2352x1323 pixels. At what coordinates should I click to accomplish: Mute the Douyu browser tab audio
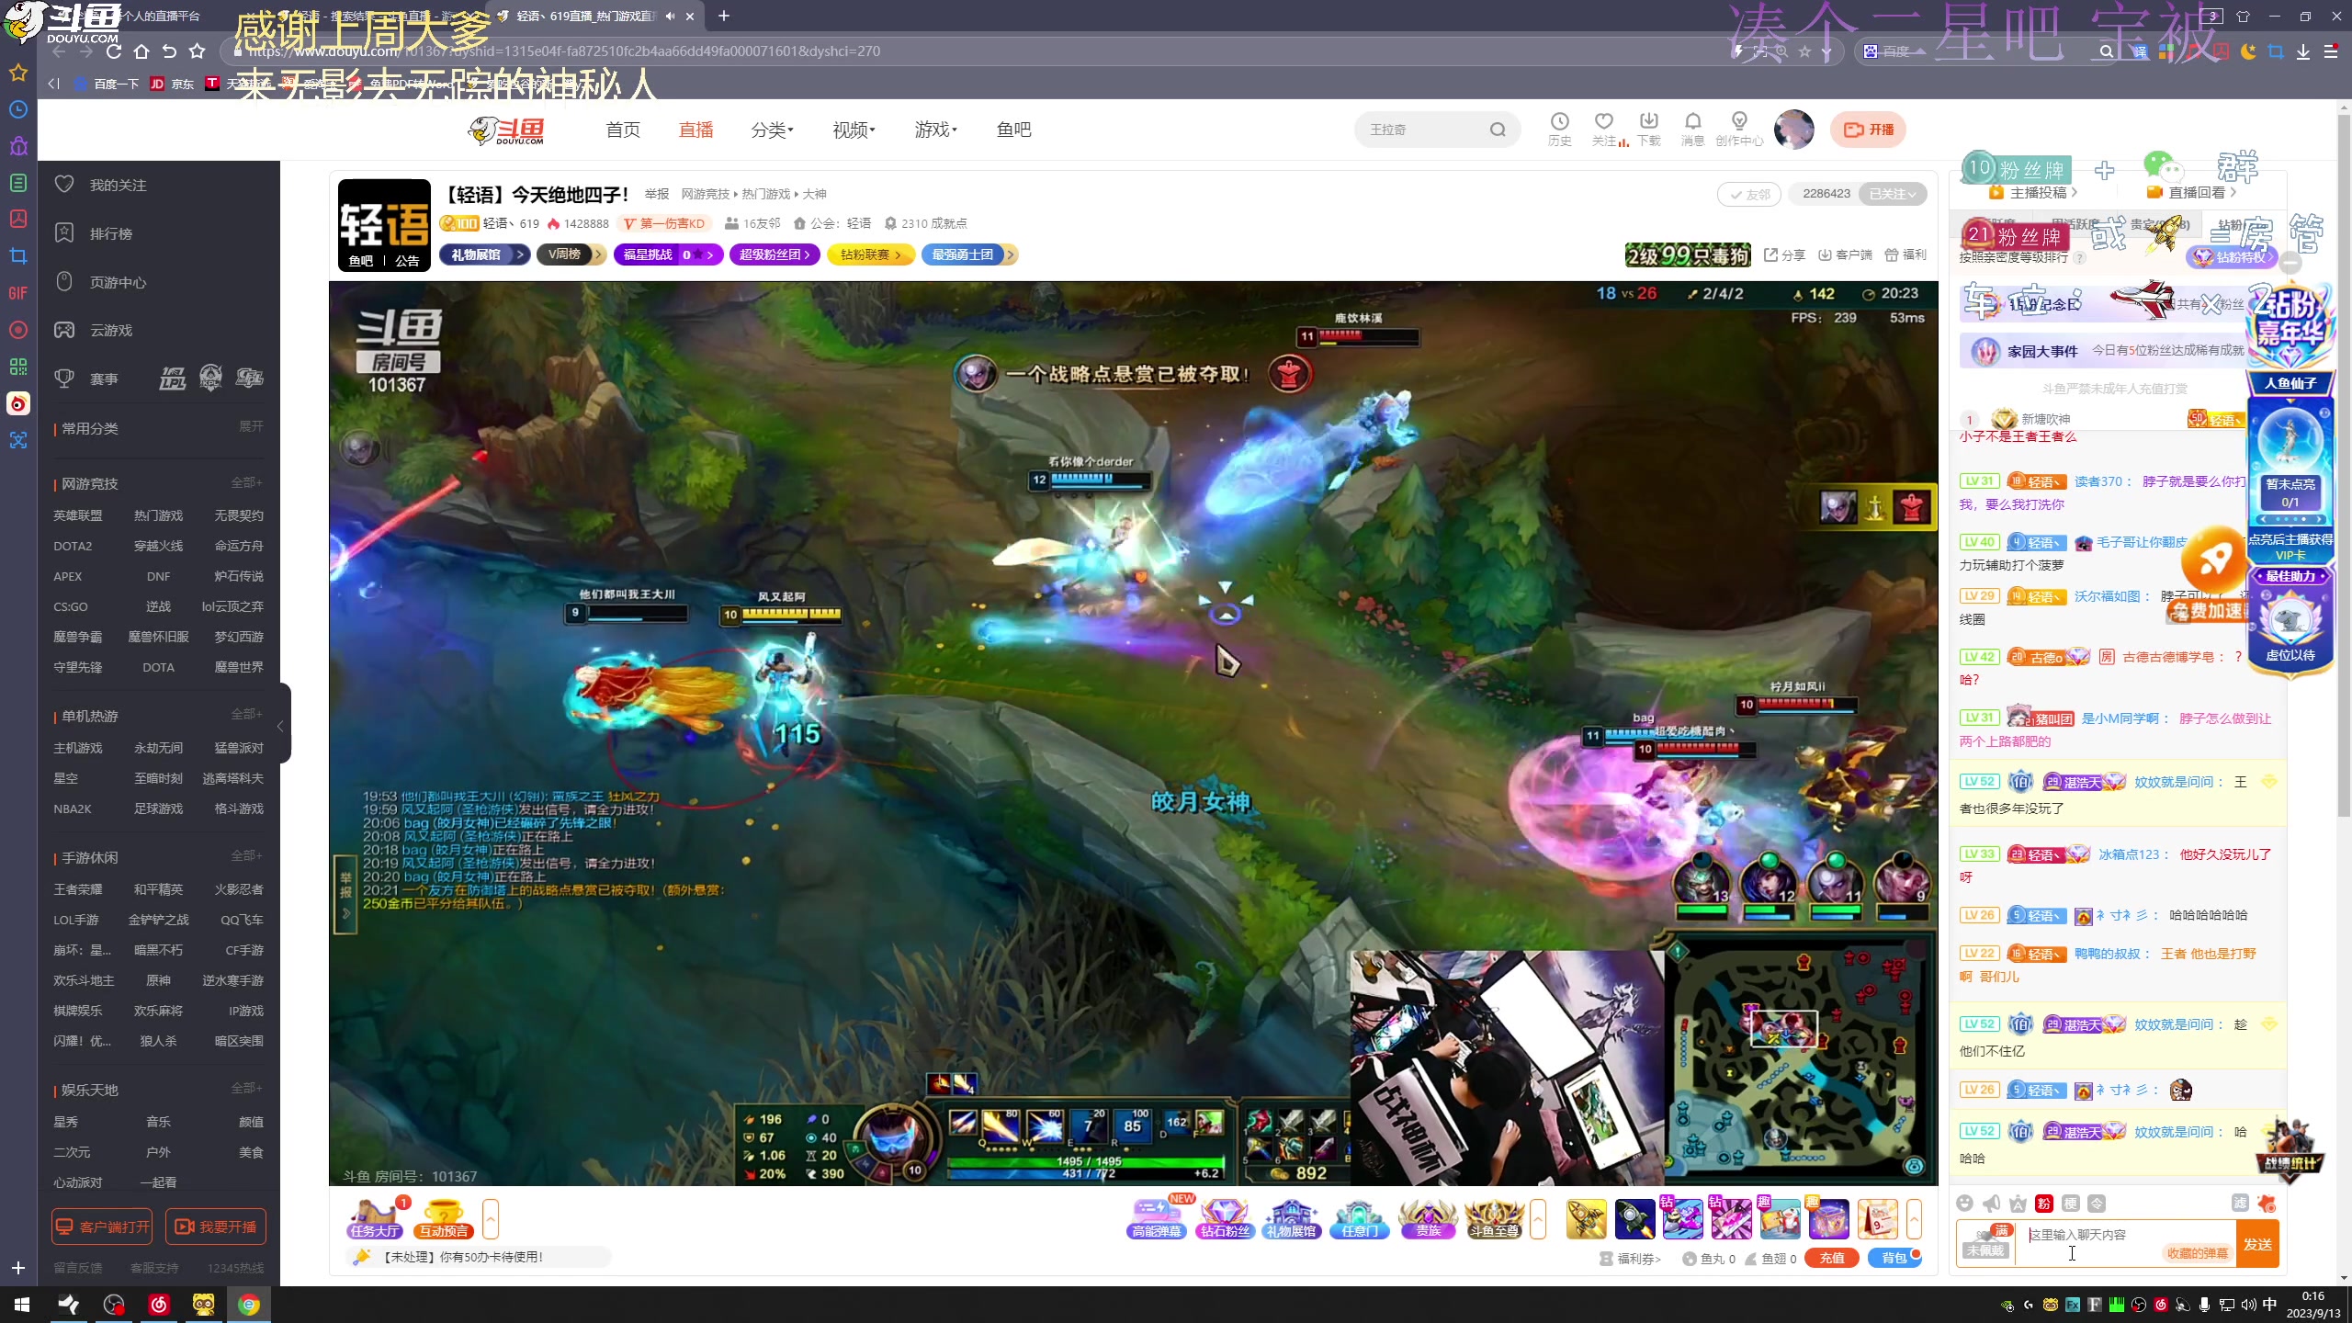[x=670, y=16]
